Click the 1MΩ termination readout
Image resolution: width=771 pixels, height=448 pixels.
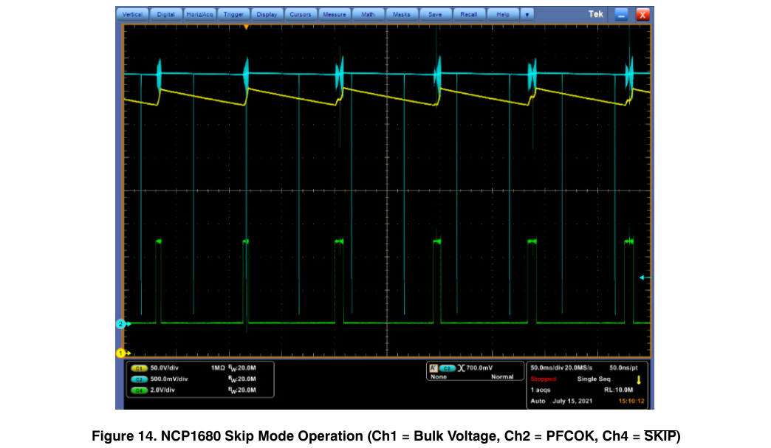[x=217, y=368]
